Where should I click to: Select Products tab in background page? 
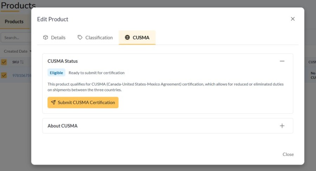point(14,21)
